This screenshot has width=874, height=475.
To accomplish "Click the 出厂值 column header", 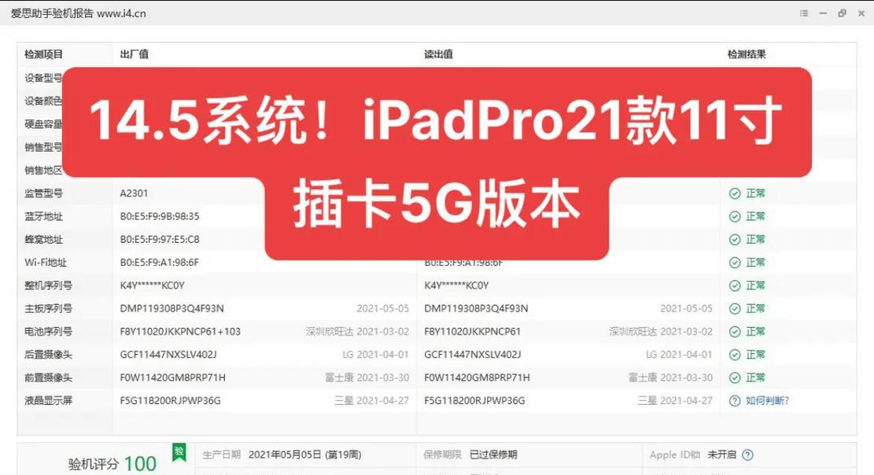I will tap(135, 54).
